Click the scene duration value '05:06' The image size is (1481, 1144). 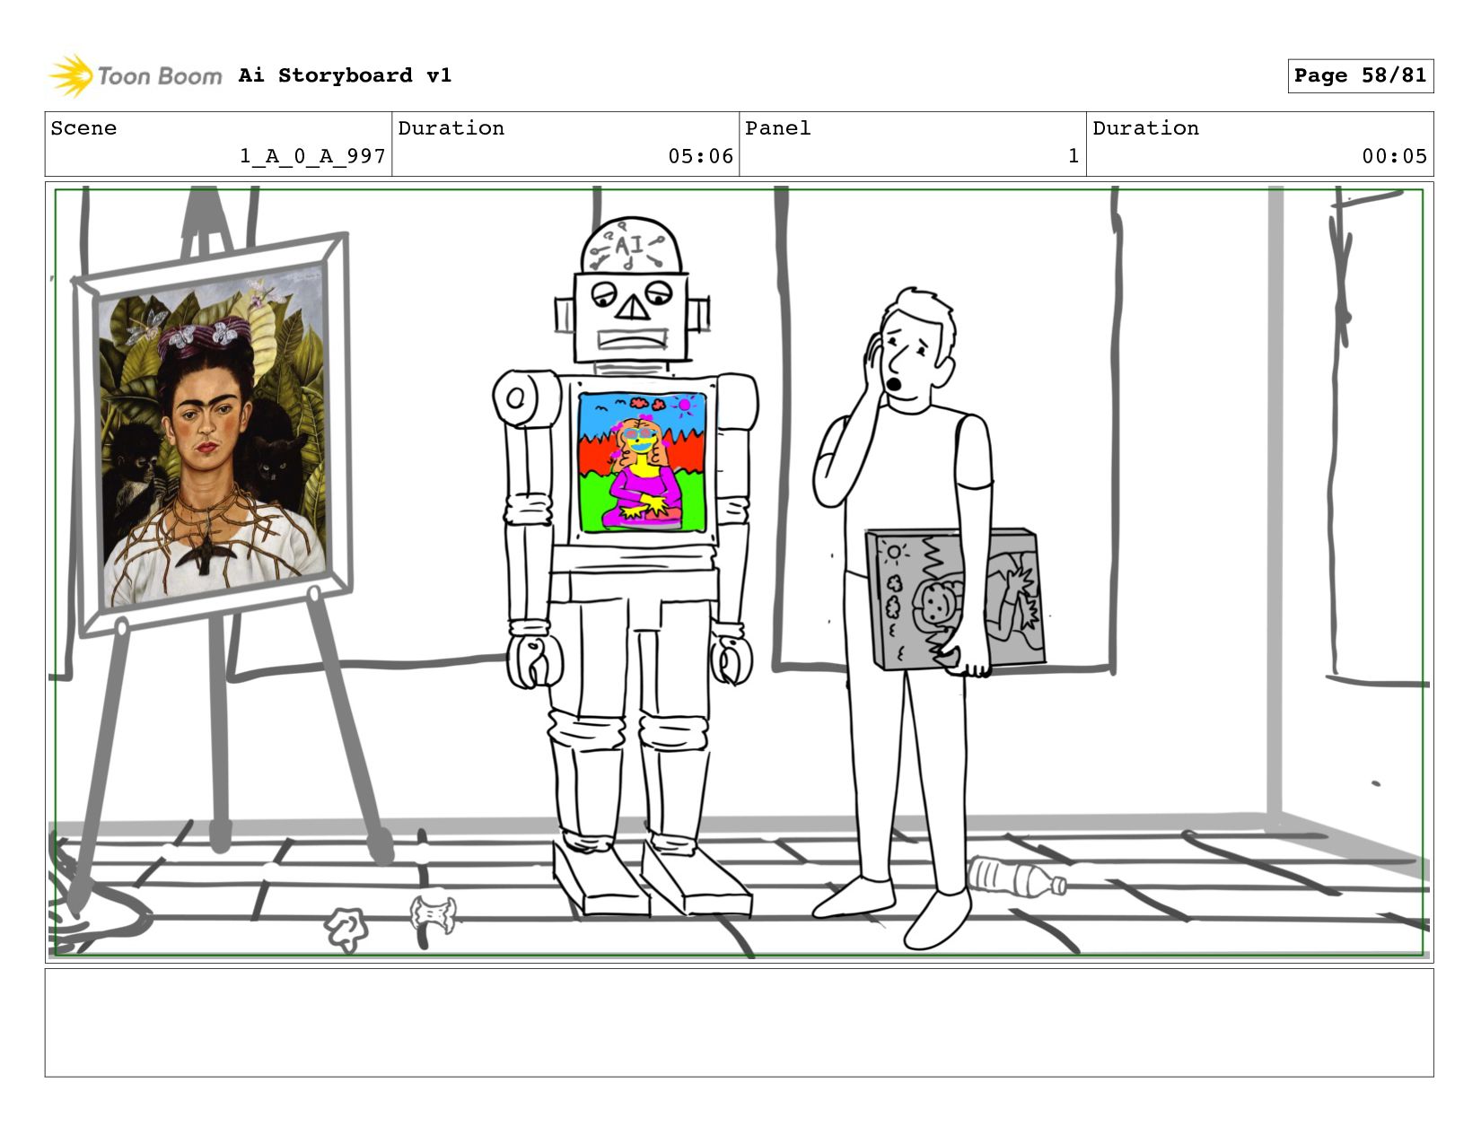pos(700,156)
